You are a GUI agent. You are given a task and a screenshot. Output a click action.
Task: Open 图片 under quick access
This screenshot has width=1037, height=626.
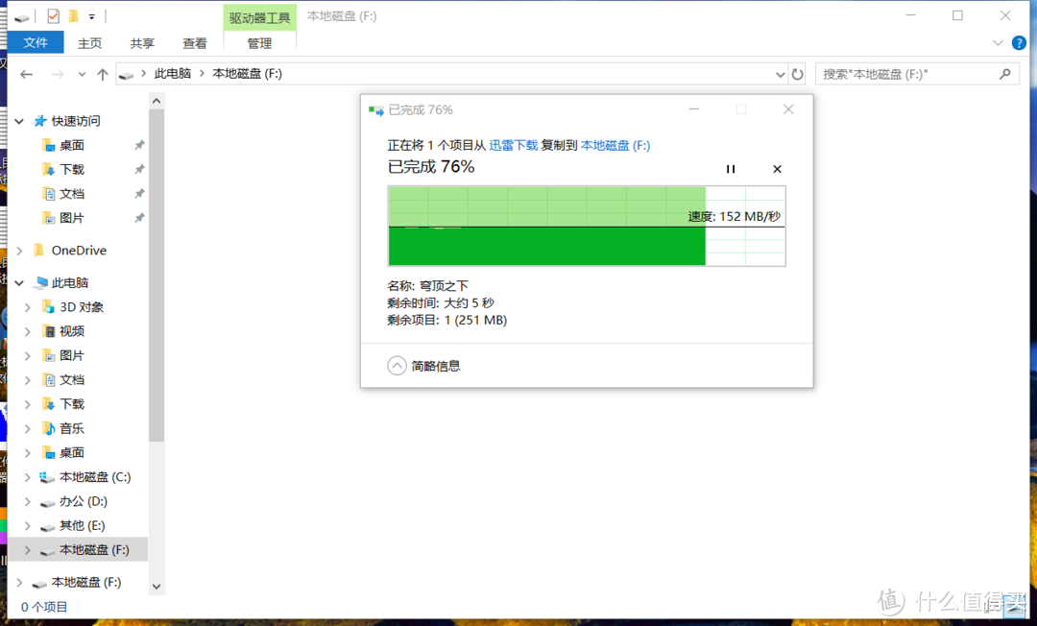[71, 218]
